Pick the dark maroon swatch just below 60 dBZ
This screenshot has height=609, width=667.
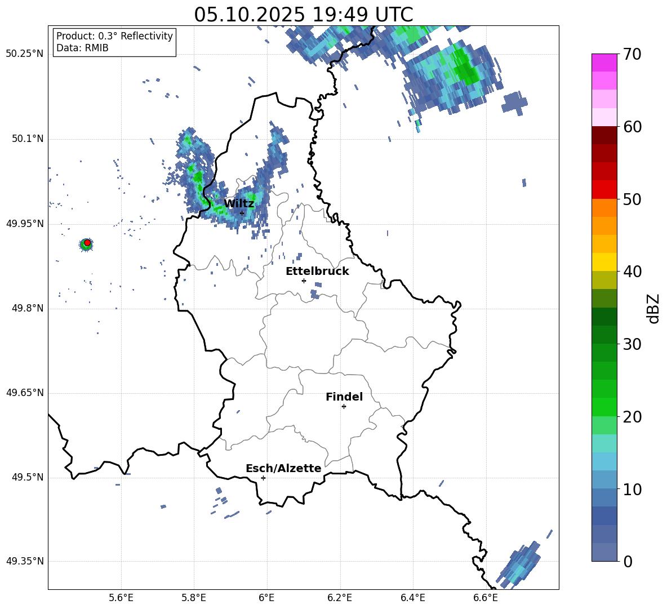tap(604, 135)
